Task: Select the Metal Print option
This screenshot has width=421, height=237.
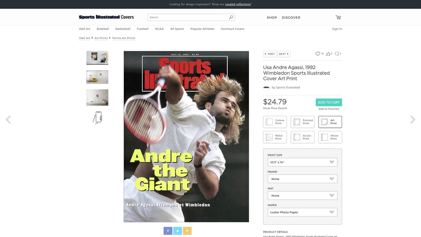Action: tap(275, 137)
